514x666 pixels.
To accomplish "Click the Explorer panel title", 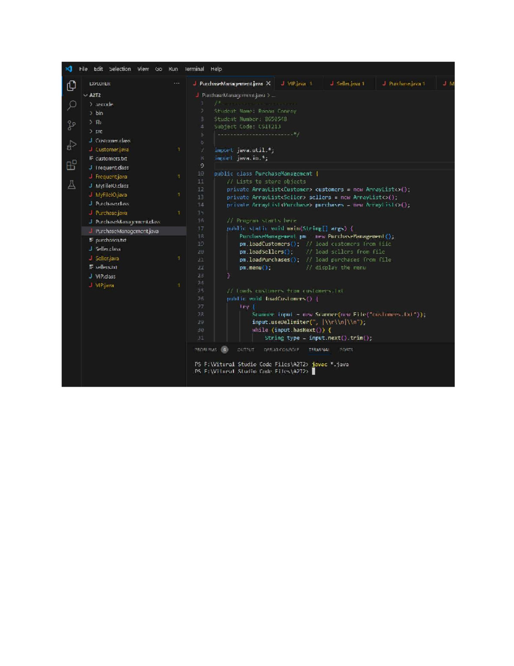I will (x=100, y=84).
